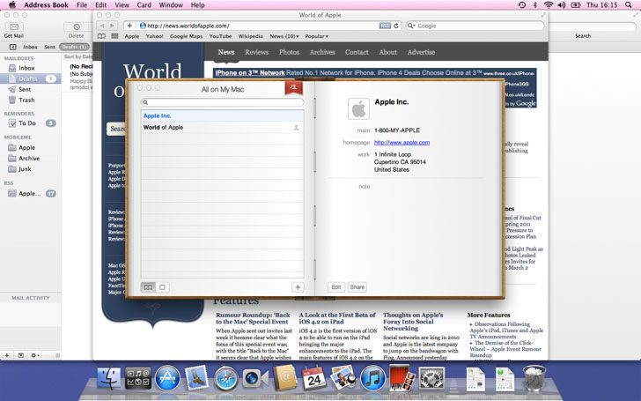Open iCal from the Dock

click(x=313, y=378)
